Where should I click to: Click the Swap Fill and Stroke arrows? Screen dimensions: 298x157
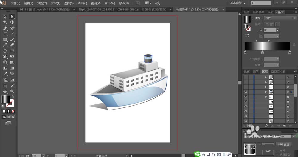tap(13, 96)
